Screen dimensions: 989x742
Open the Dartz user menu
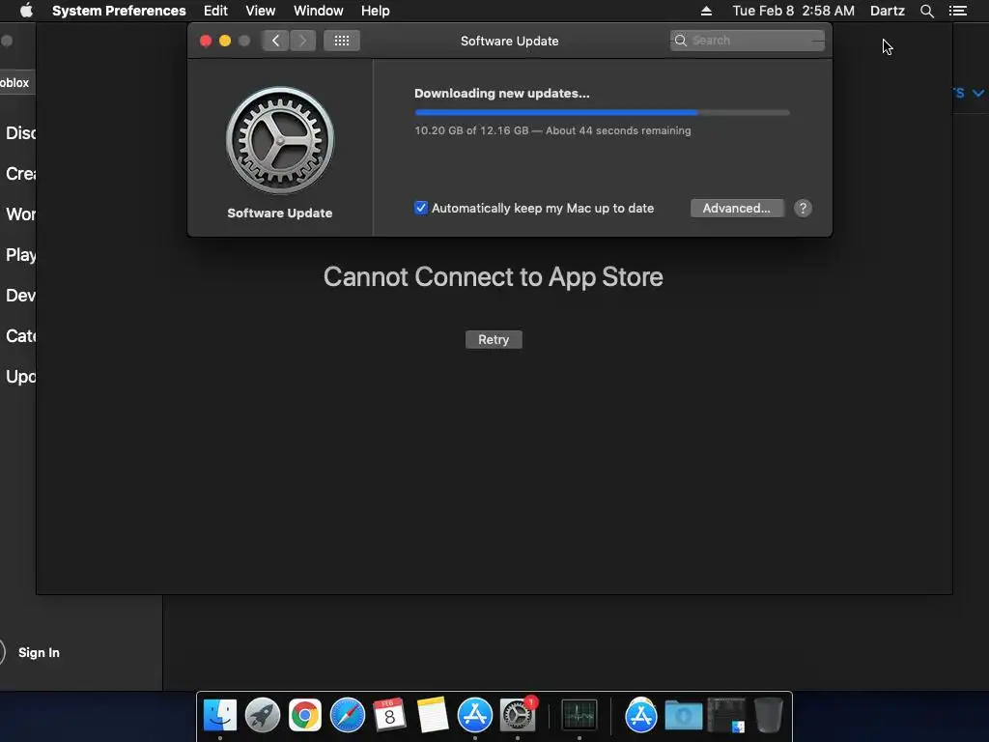(888, 11)
